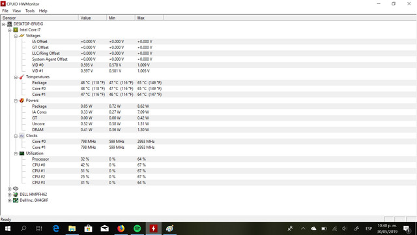Click the Voltages lightning icon

22,36
